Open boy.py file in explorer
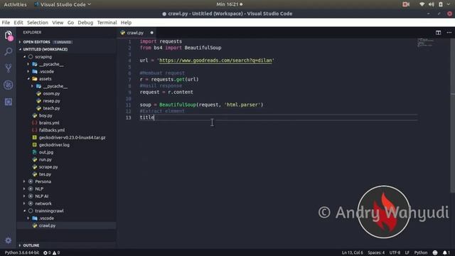The width and height of the screenshot is (455, 256). point(45,115)
